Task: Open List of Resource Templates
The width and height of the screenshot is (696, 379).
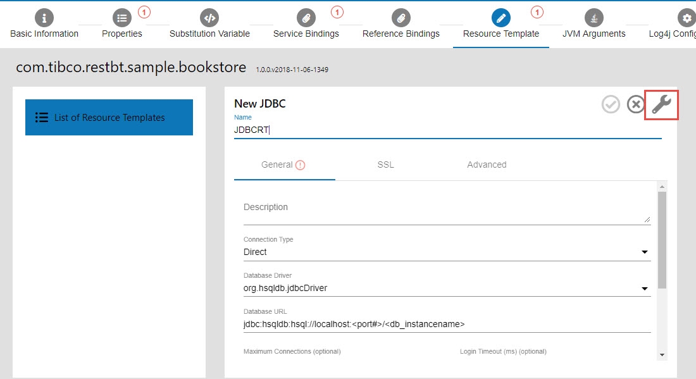Action: pyautogui.click(x=109, y=117)
